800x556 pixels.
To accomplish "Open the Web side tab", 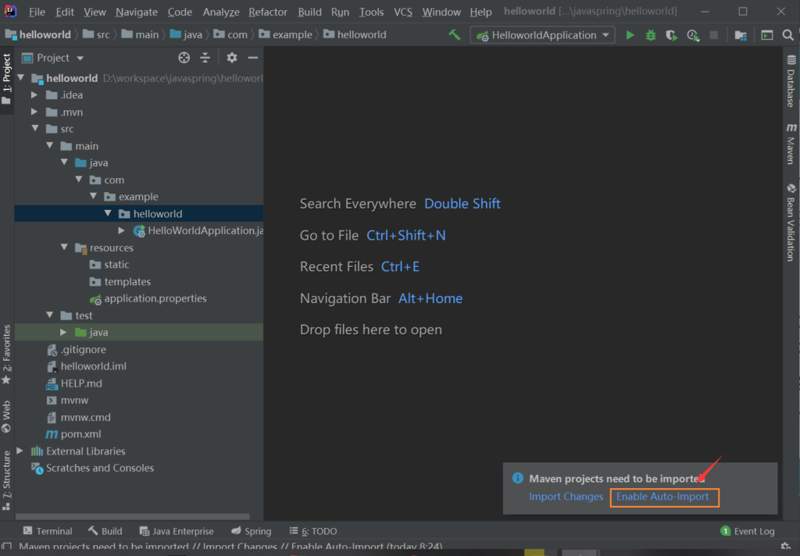I will click(6, 417).
